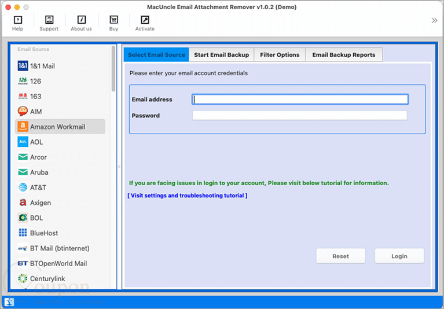
Task: Select the BTOpenWorld Mail BT icon
Action: pos(23,263)
